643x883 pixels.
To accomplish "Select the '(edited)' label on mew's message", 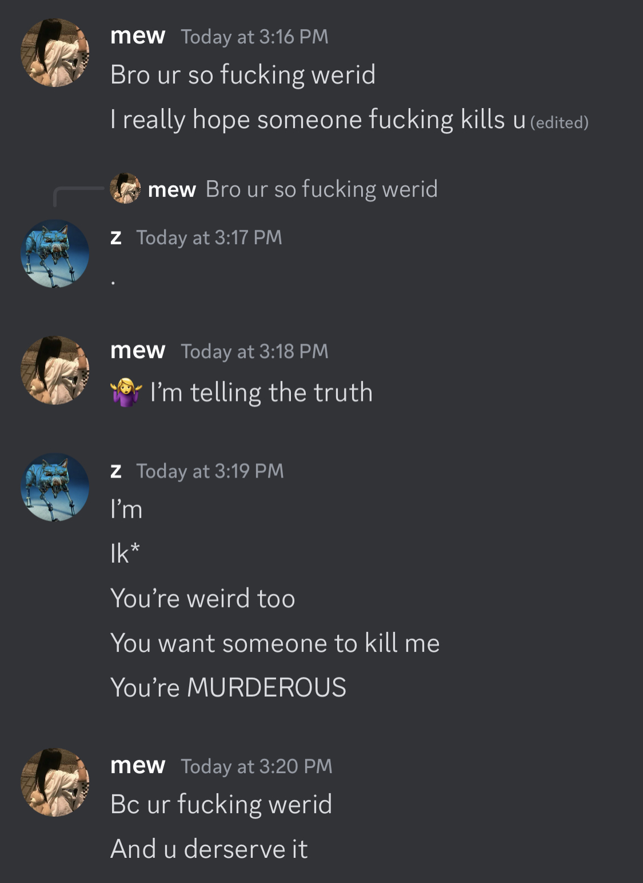I will [x=560, y=122].
